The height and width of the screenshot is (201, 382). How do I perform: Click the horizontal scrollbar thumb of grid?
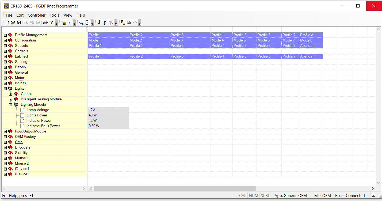click(x=175, y=189)
